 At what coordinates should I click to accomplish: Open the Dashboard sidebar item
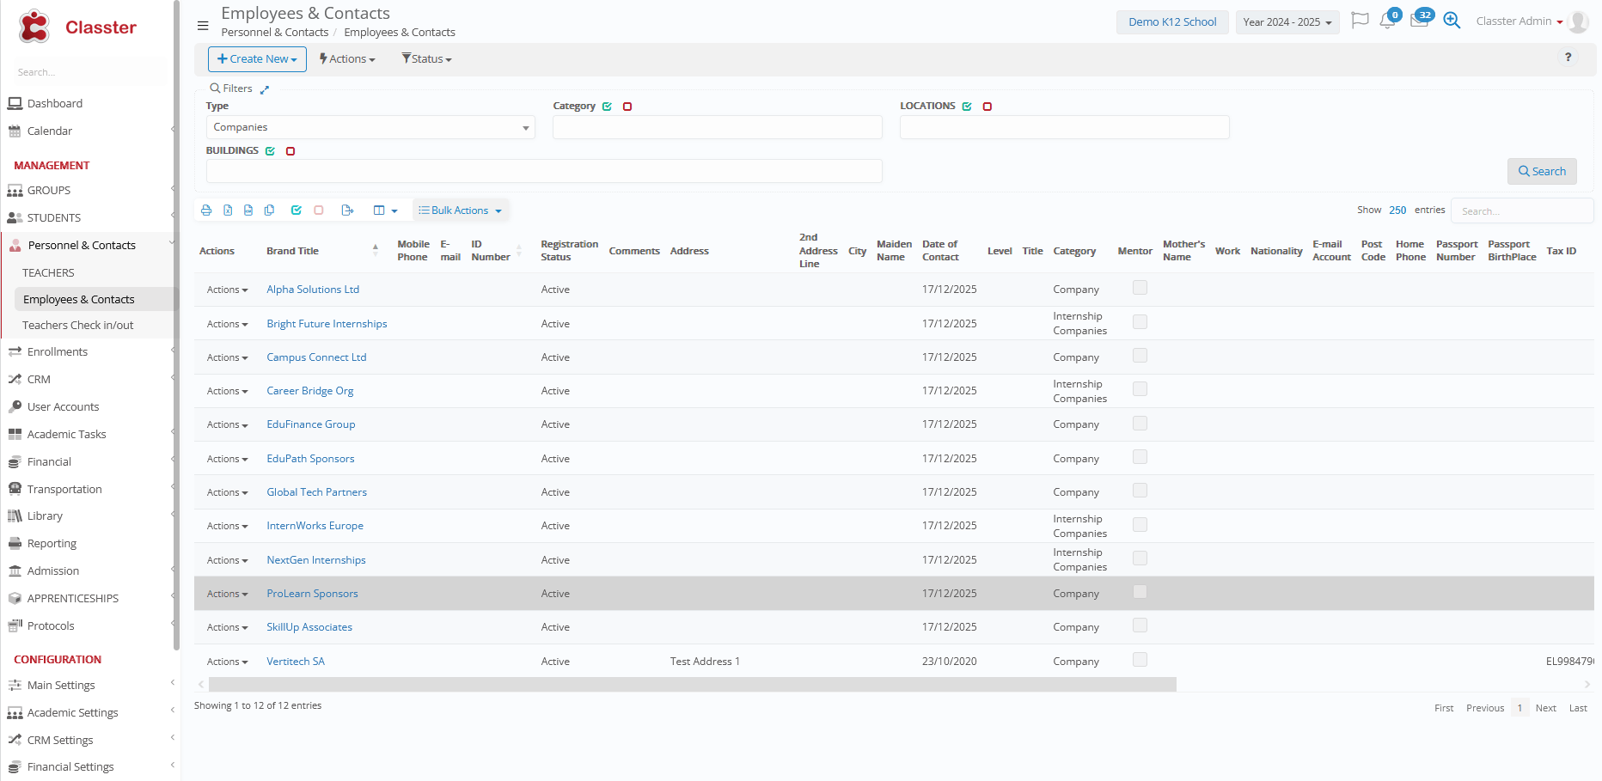(55, 104)
